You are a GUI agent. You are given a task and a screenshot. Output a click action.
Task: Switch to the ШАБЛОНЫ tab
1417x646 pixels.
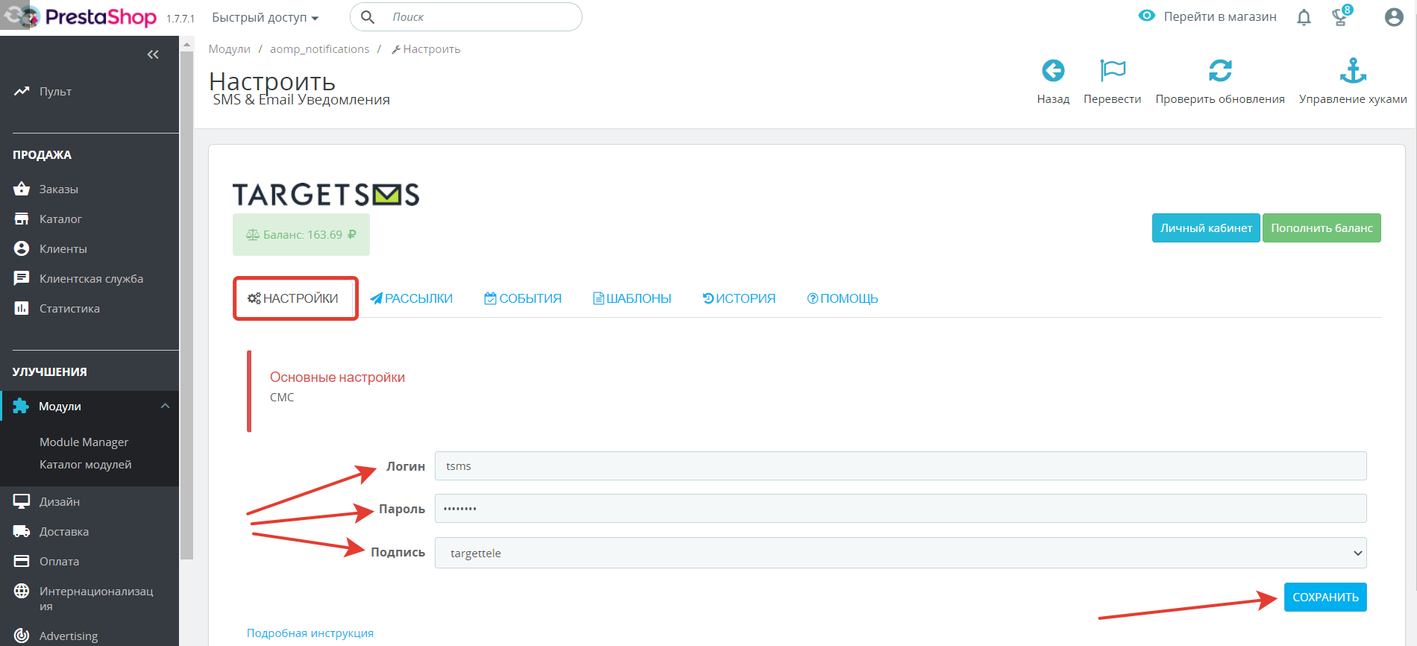click(632, 298)
